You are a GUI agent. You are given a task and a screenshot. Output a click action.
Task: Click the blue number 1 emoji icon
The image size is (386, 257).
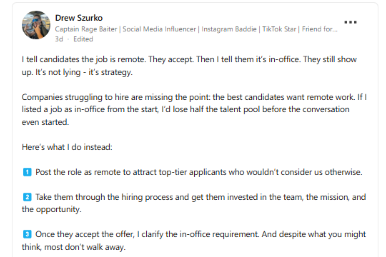(27, 172)
